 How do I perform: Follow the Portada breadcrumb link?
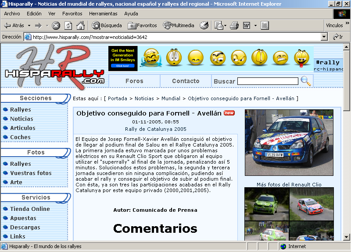pos(118,98)
